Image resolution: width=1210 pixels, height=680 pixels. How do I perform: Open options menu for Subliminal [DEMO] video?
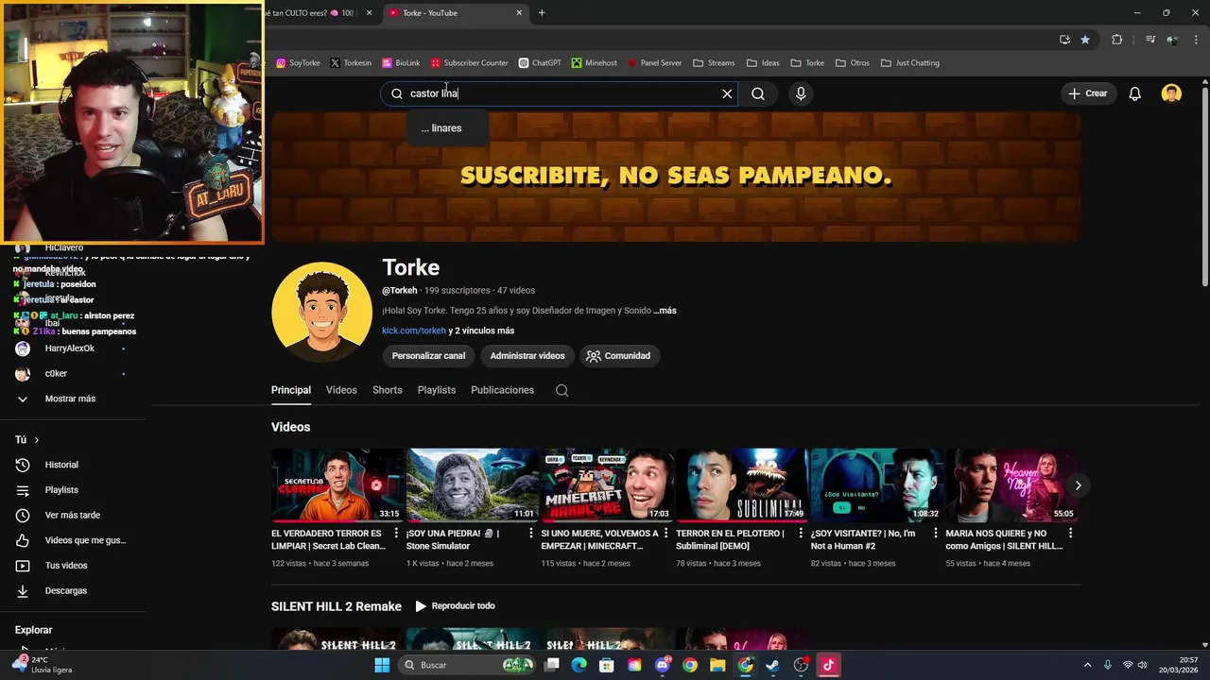pos(801,534)
